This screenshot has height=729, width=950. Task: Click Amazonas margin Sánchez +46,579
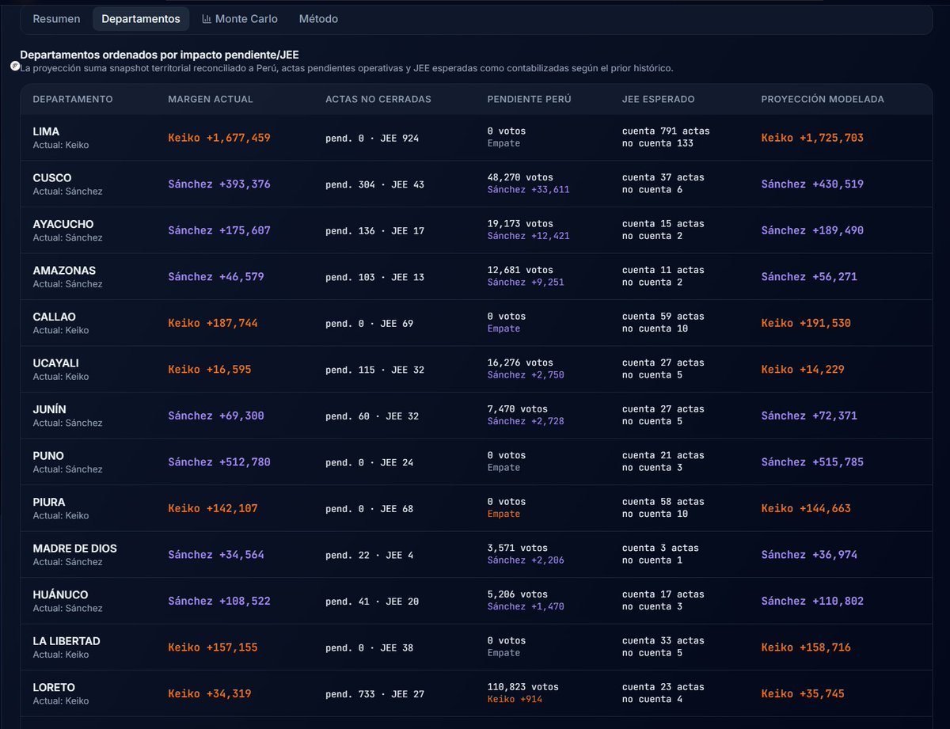[x=216, y=276]
